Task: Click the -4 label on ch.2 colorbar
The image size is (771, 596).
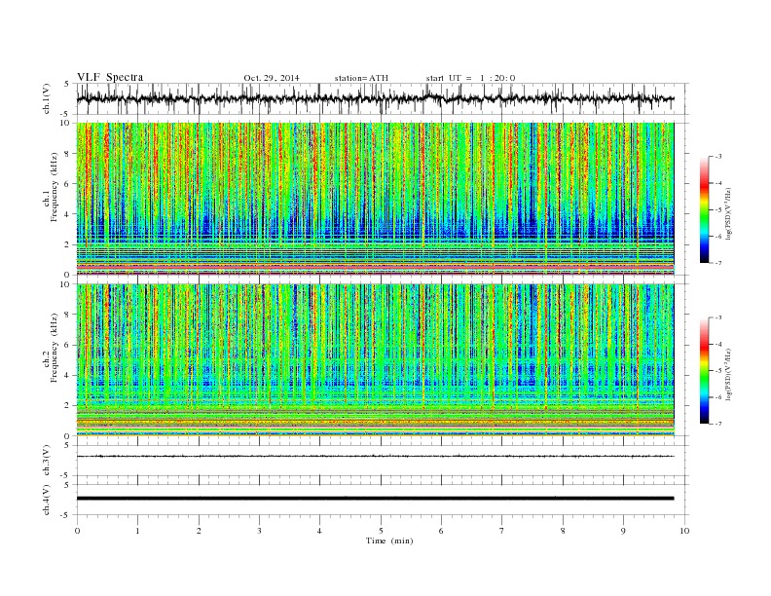Action: click(718, 344)
